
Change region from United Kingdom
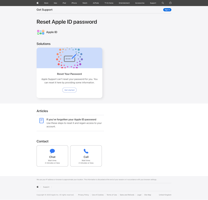pyautogui.click(x=165, y=195)
